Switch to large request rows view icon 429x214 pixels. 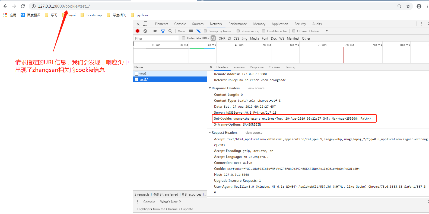(191, 31)
